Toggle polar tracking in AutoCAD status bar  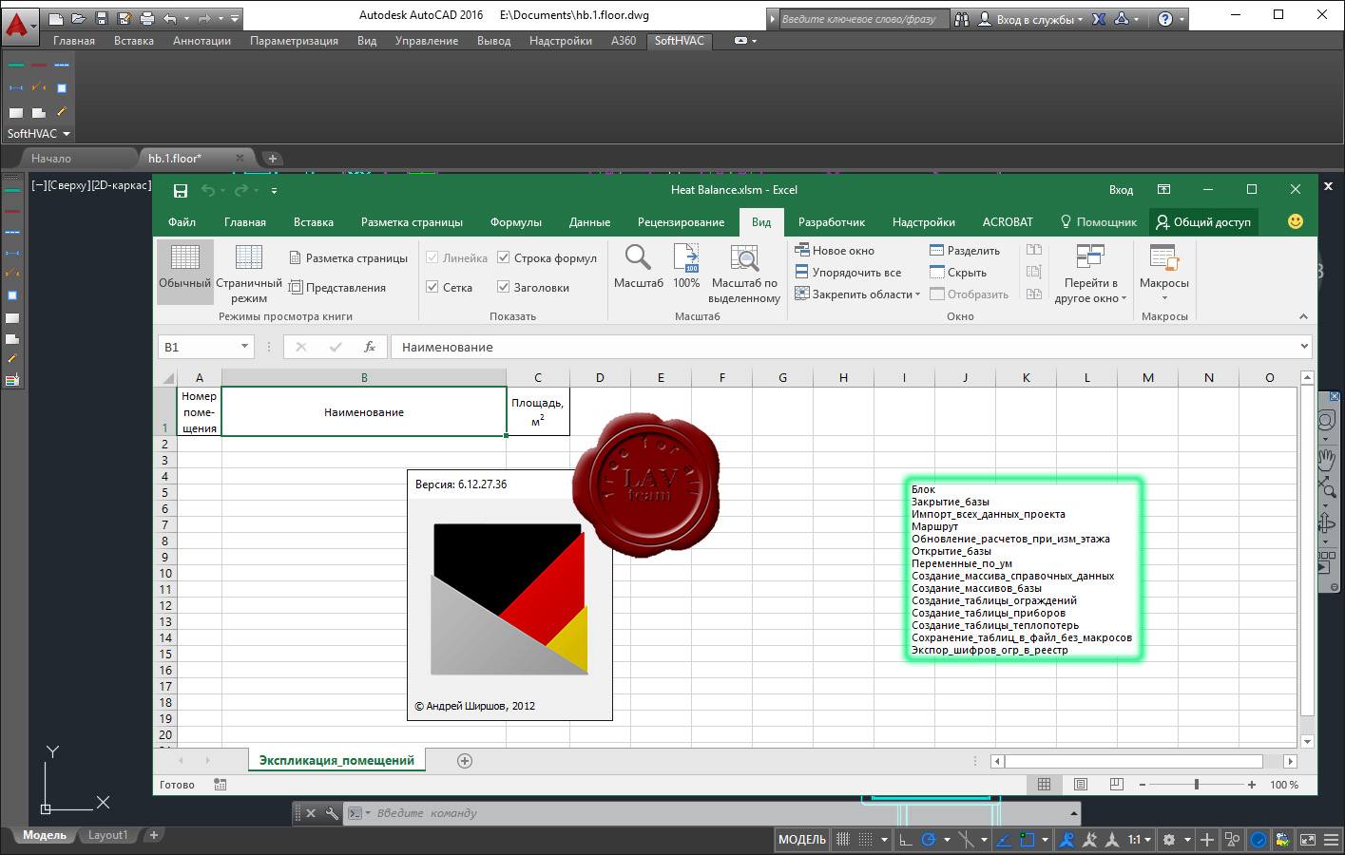tap(929, 840)
